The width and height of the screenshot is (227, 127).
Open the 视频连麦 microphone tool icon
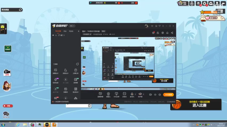(x=55, y=81)
